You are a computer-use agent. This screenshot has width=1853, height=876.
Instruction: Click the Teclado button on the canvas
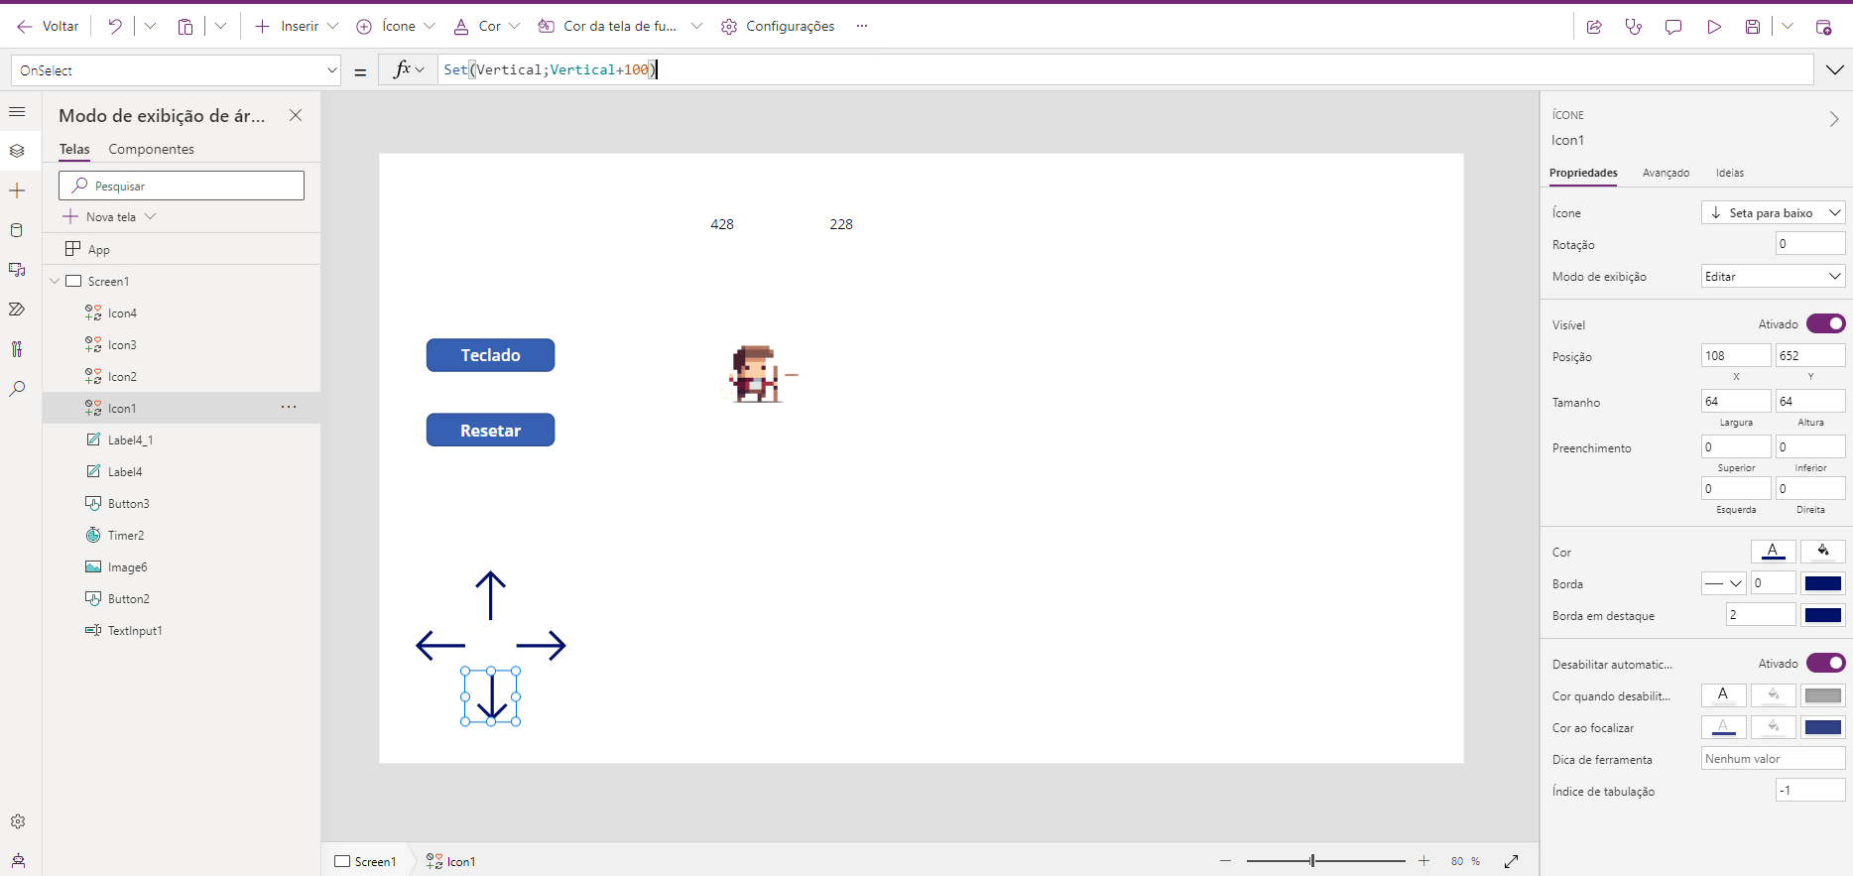(490, 355)
